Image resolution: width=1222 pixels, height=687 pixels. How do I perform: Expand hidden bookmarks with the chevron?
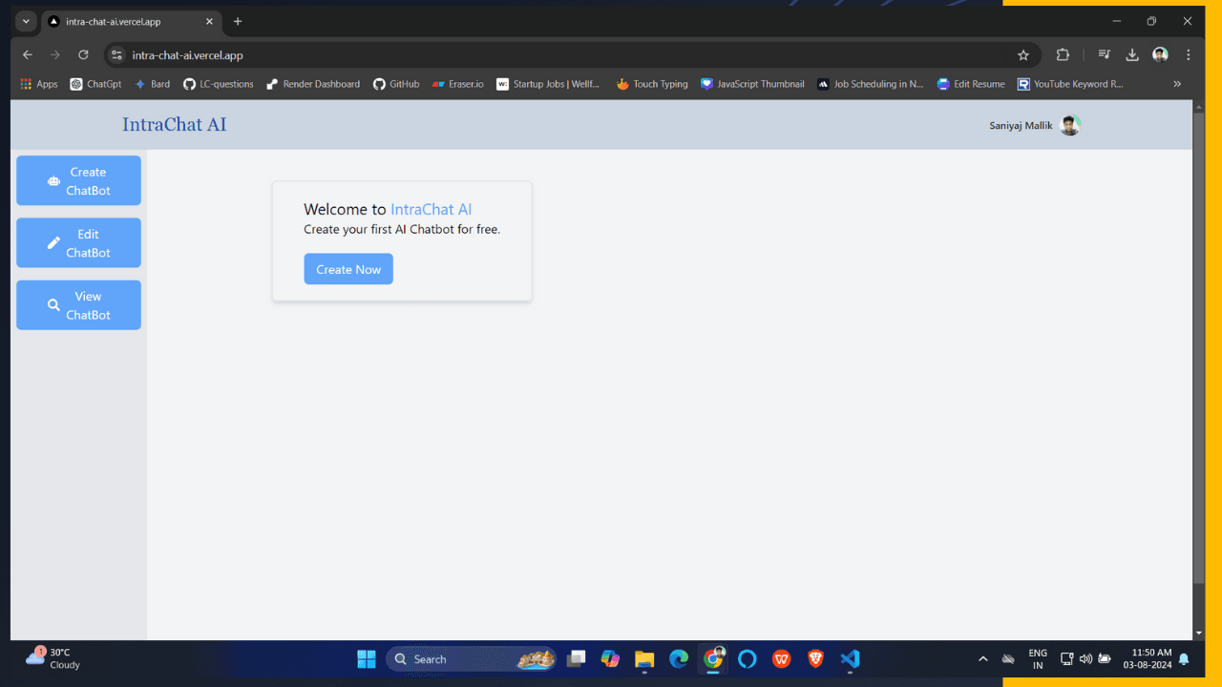[x=1177, y=84]
